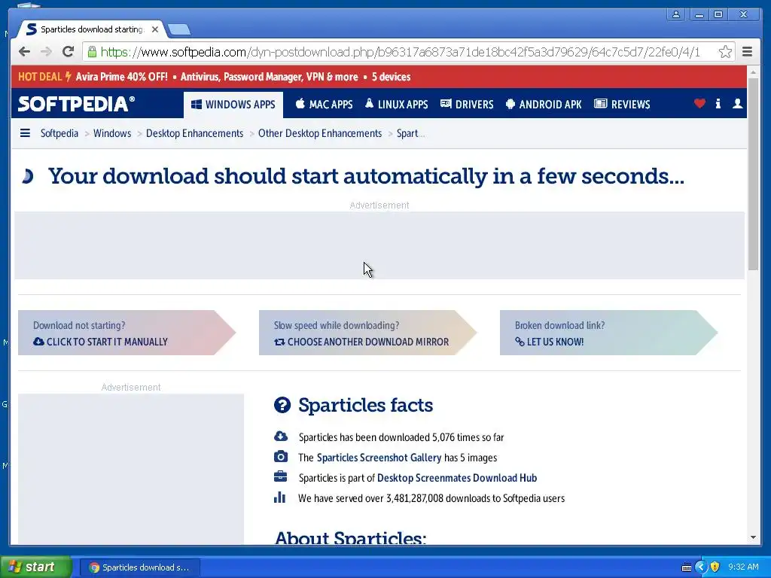The height and width of the screenshot is (578, 771).
Task: Click the Chrome user profile button
Action: (676, 14)
